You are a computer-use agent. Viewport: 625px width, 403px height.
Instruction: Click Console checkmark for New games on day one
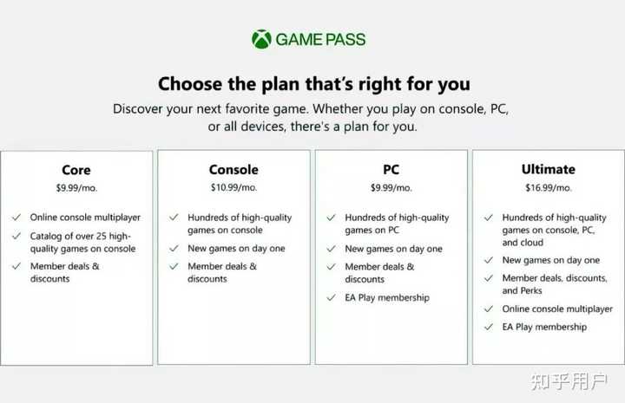pyautogui.click(x=174, y=249)
